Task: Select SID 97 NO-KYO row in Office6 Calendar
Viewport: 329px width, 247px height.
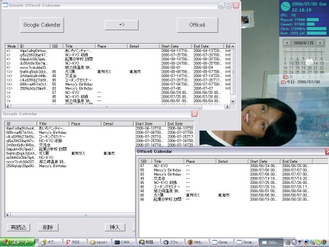Action: (x=233, y=166)
